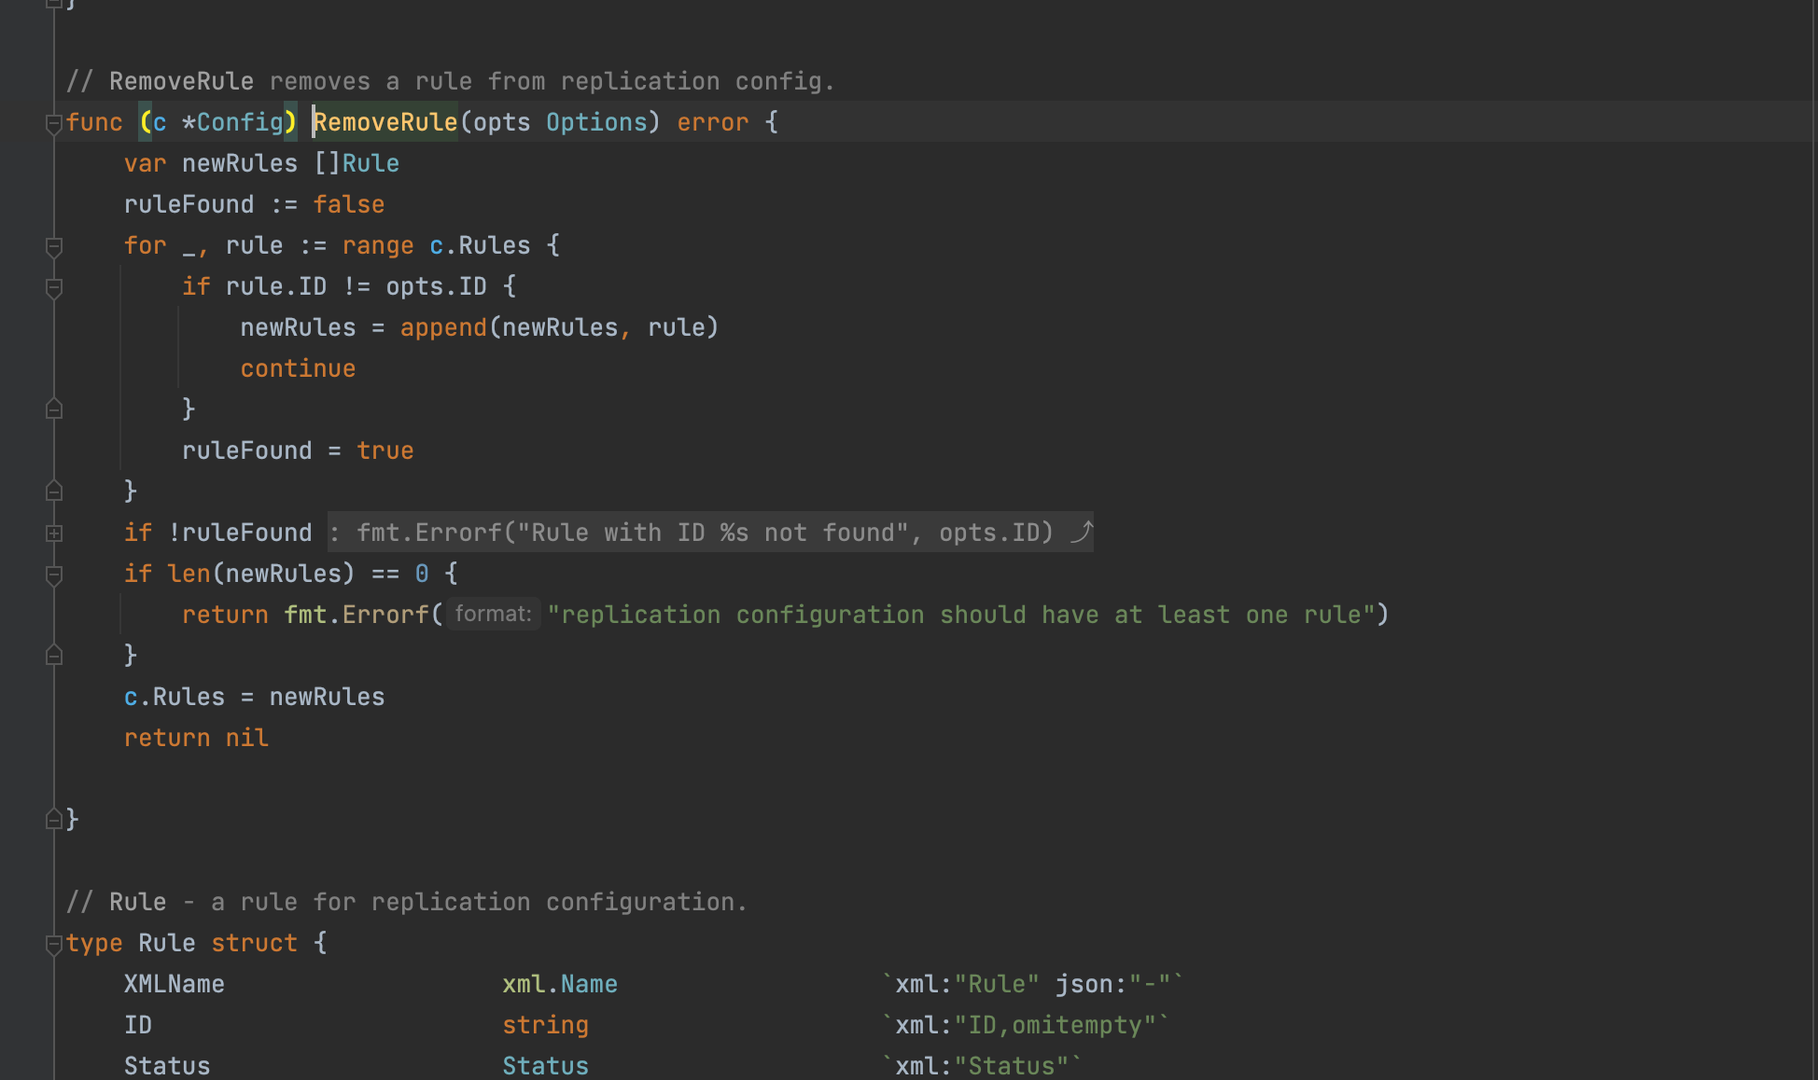Screen dimensions: 1818x1080
Task: Click the Status type in Rule struct
Action: [545, 1065]
